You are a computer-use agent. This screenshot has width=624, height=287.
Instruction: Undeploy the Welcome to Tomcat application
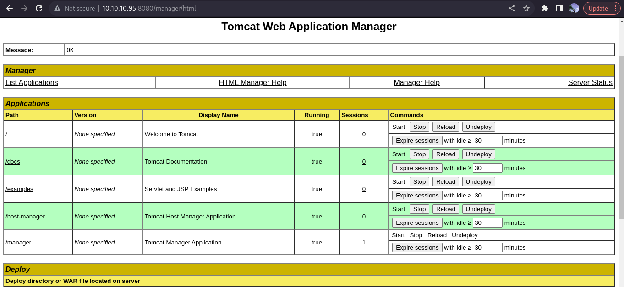point(478,127)
